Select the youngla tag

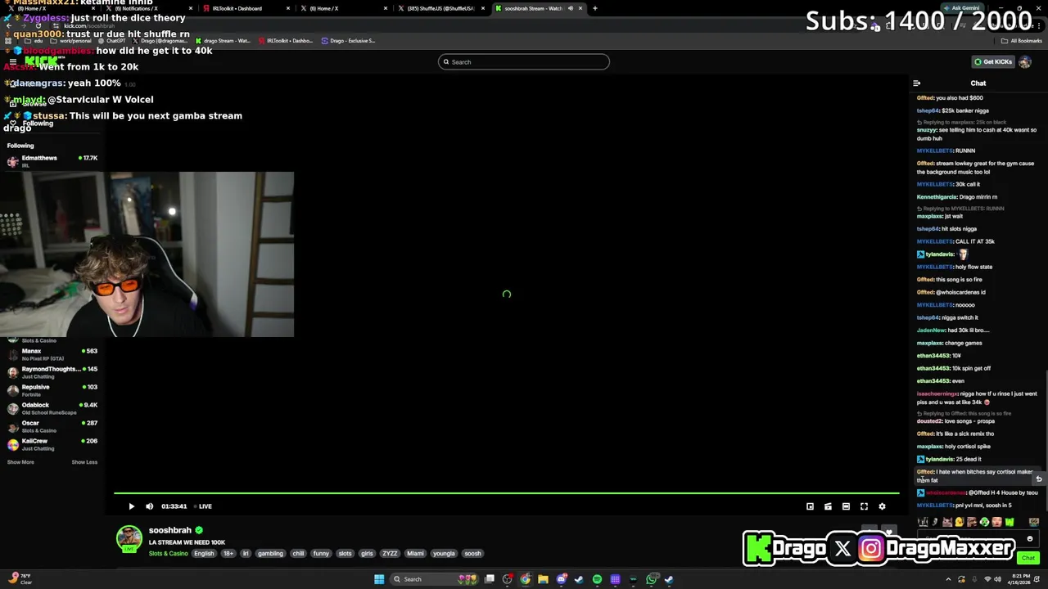pyautogui.click(x=444, y=554)
